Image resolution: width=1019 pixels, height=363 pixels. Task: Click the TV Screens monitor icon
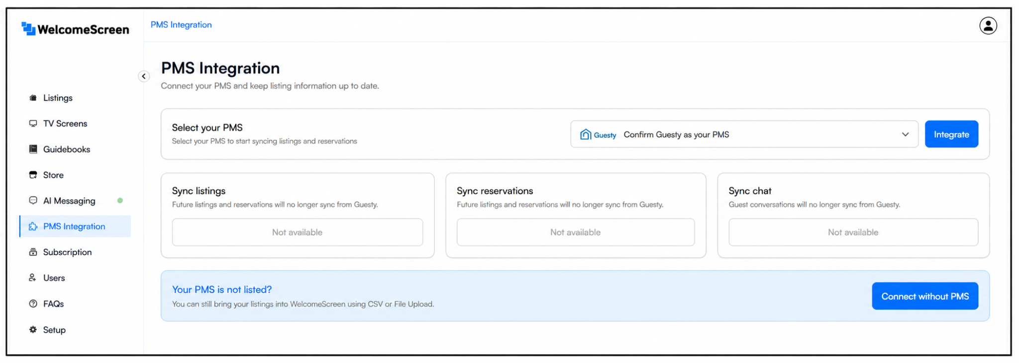[33, 123]
